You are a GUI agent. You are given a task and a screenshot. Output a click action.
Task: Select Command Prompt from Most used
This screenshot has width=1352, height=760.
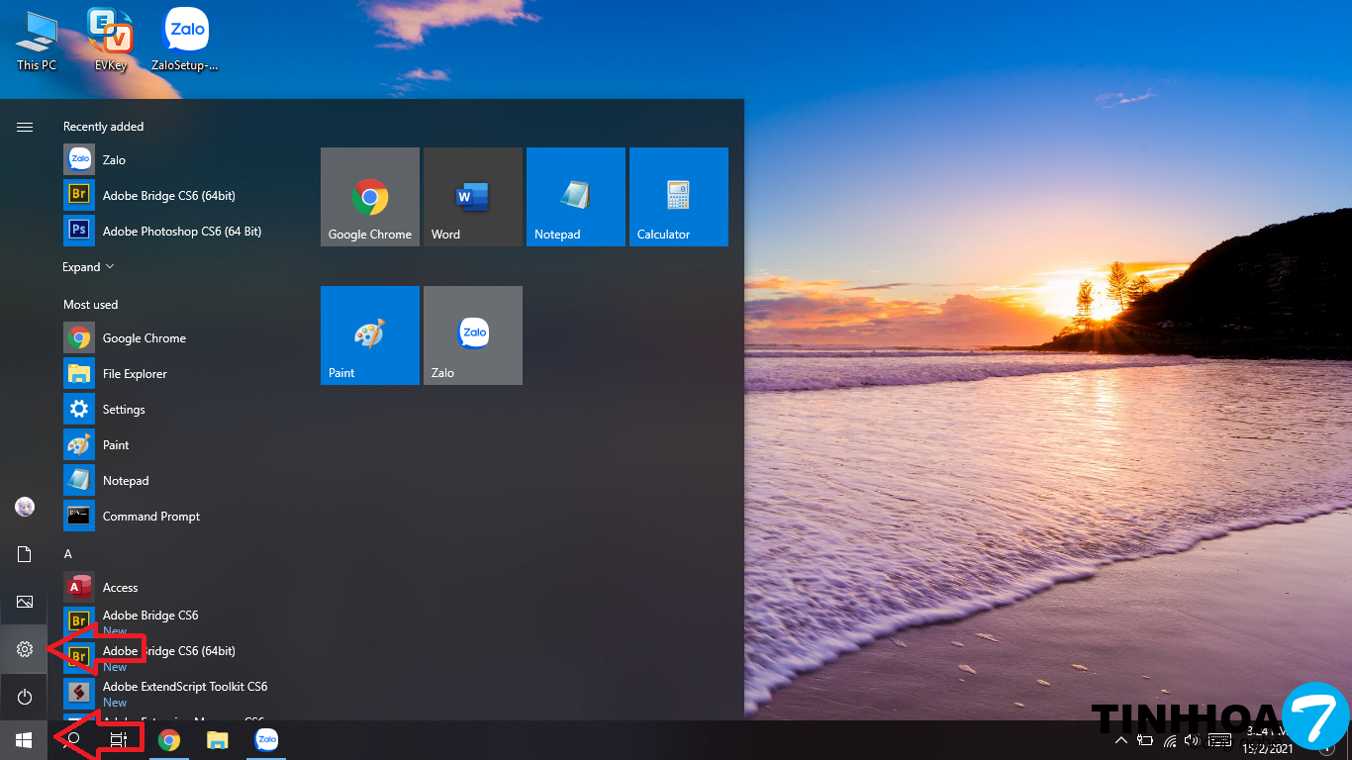coord(150,517)
